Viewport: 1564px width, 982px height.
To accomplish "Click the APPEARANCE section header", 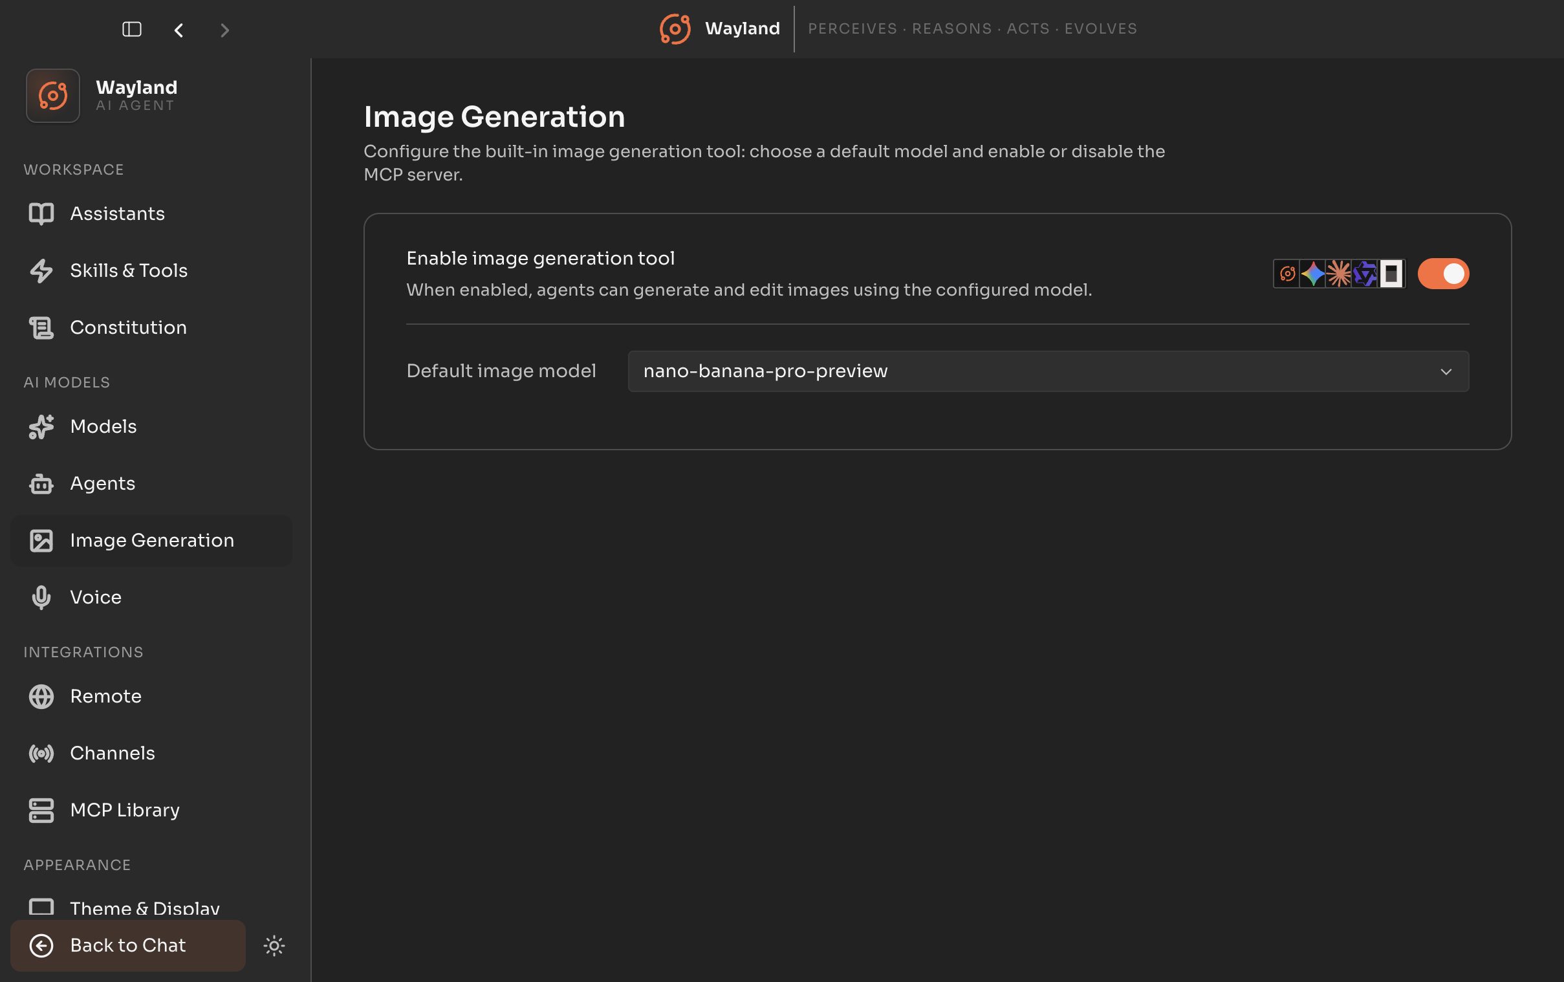I will point(77,865).
